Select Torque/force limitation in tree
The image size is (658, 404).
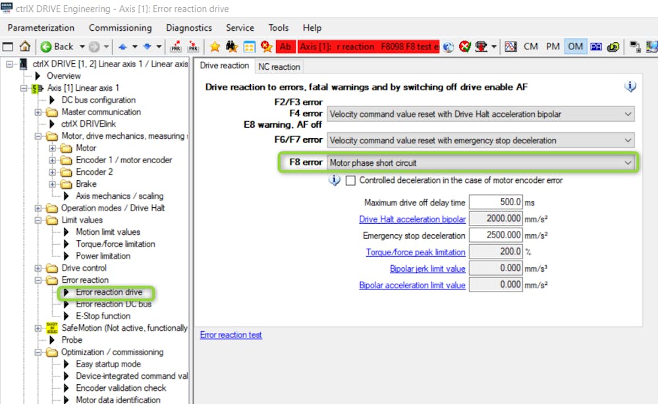pyautogui.click(x=115, y=244)
